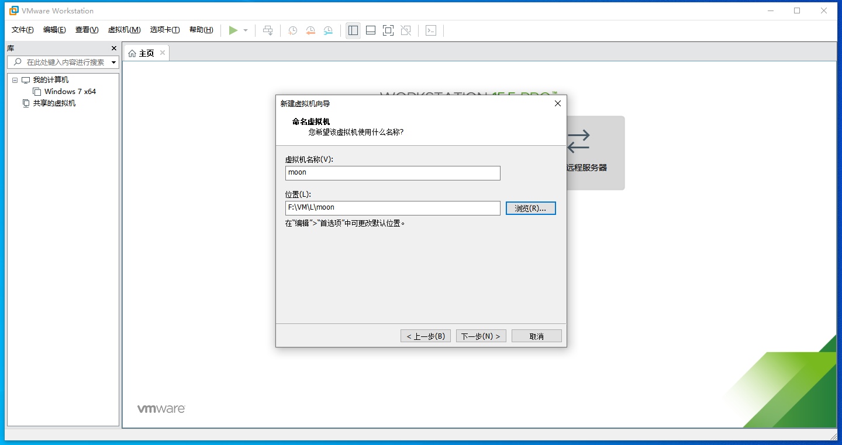
Task: Click the 下一步(N) next button
Action: tap(481, 336)
